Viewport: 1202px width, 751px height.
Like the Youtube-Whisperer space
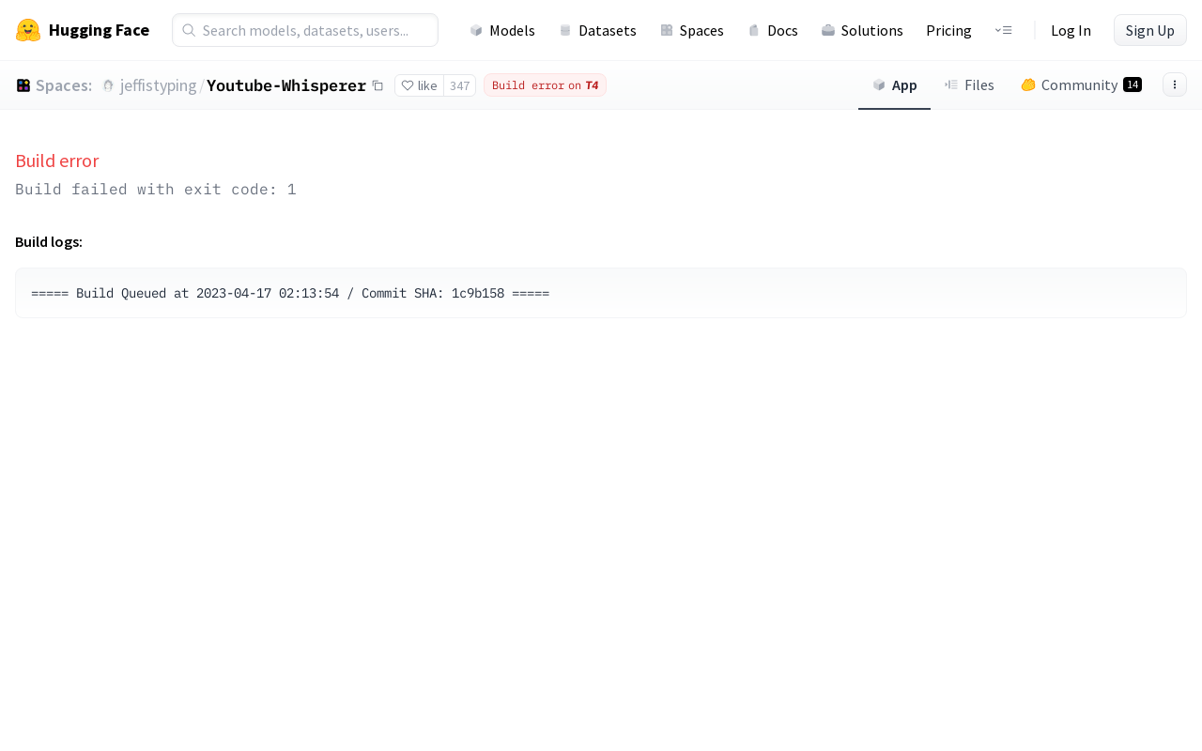[x=419, y=85]
